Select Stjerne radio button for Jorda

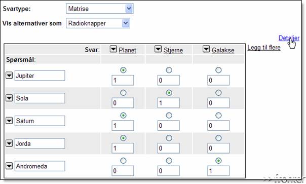pos(169,138)
